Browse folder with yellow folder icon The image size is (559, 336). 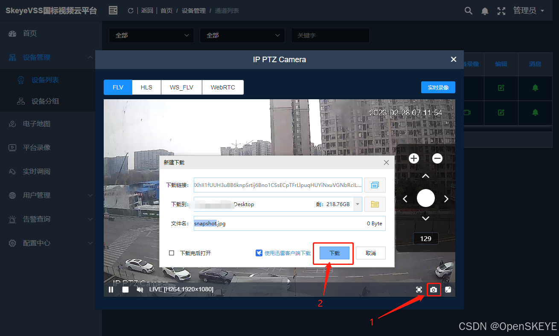coord(375,204)
